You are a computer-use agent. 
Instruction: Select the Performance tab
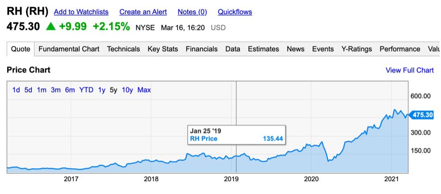click(400, 49)
